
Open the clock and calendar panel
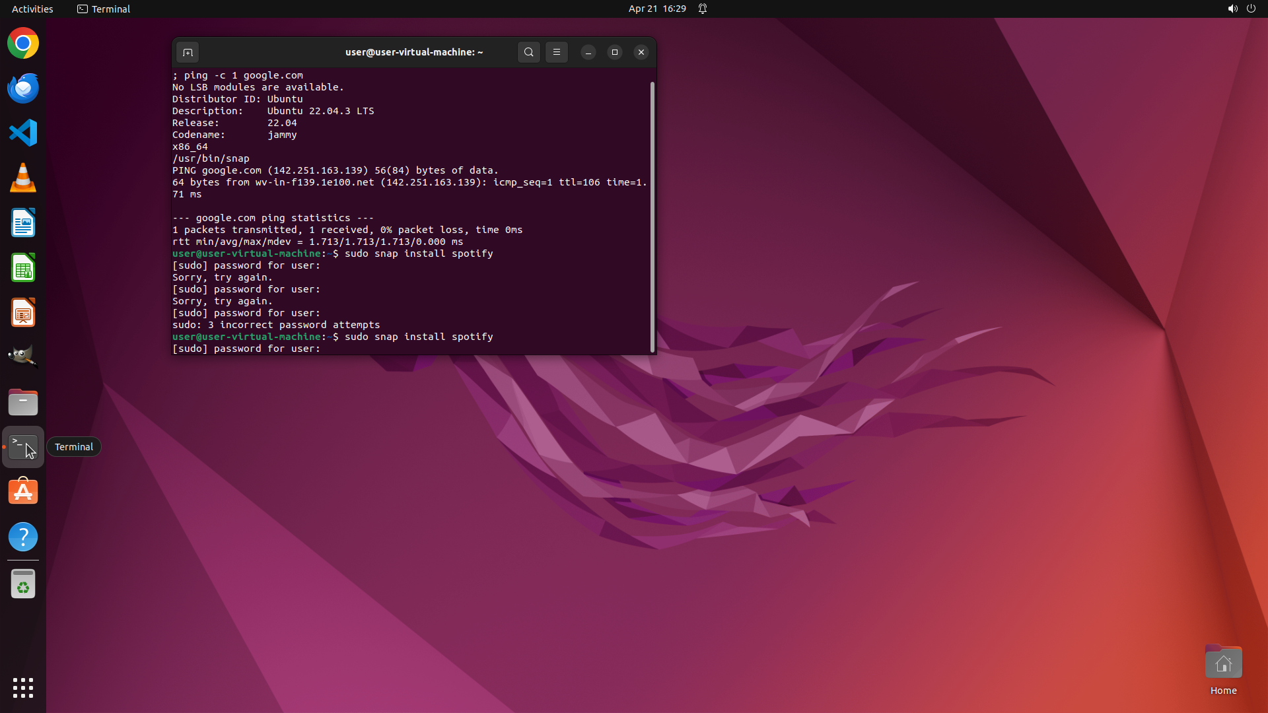tap(656, 9)
